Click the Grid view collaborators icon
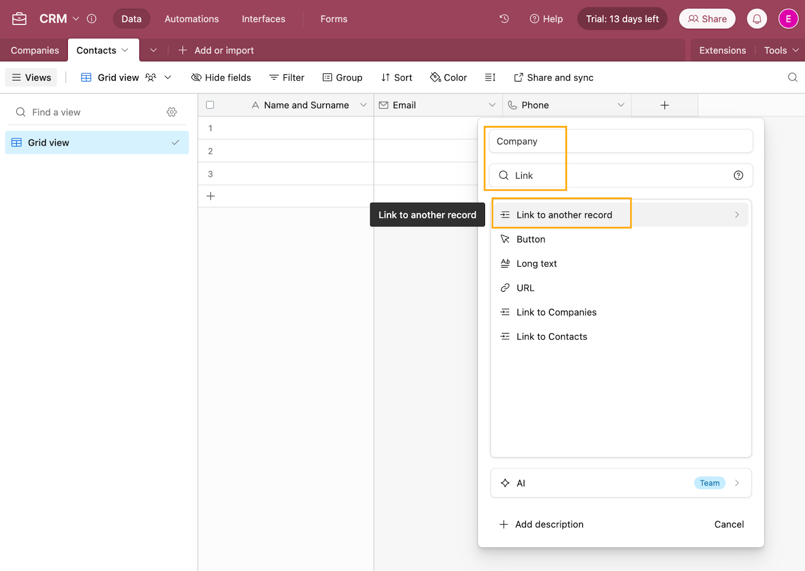The width and height of the screenshot is (805, 571). pyautogui.click(x=150, y=77)
